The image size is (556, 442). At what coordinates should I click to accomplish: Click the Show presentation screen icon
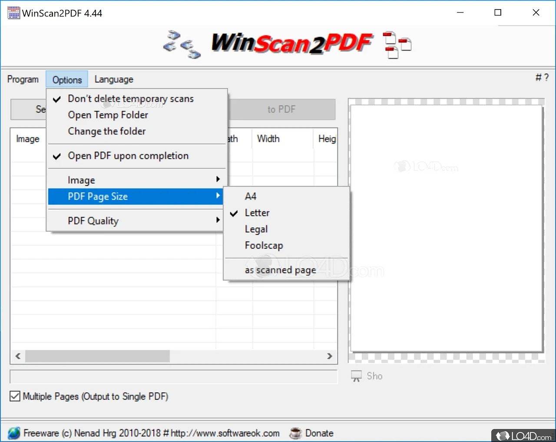pyautogui.click(x=356, y=376)
